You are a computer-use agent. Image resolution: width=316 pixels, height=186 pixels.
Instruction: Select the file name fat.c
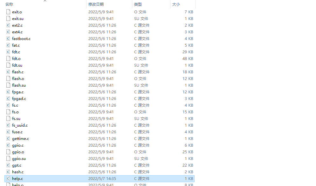16,45
